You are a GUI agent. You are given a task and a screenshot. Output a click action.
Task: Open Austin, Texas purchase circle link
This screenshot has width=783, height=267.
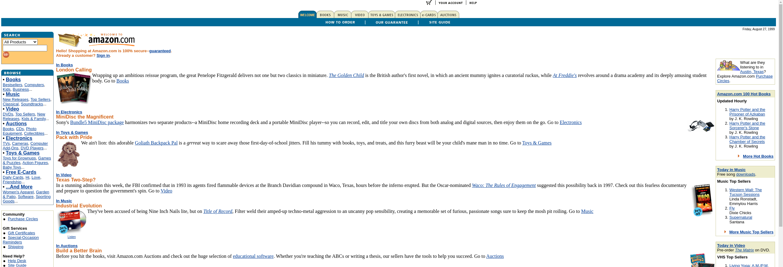[752, 72]
